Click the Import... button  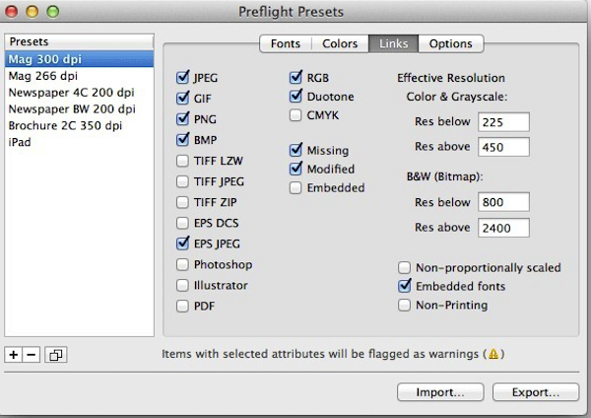(440, 392)
